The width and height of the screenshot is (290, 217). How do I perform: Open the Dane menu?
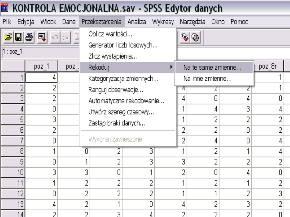[x=69, y=22]
